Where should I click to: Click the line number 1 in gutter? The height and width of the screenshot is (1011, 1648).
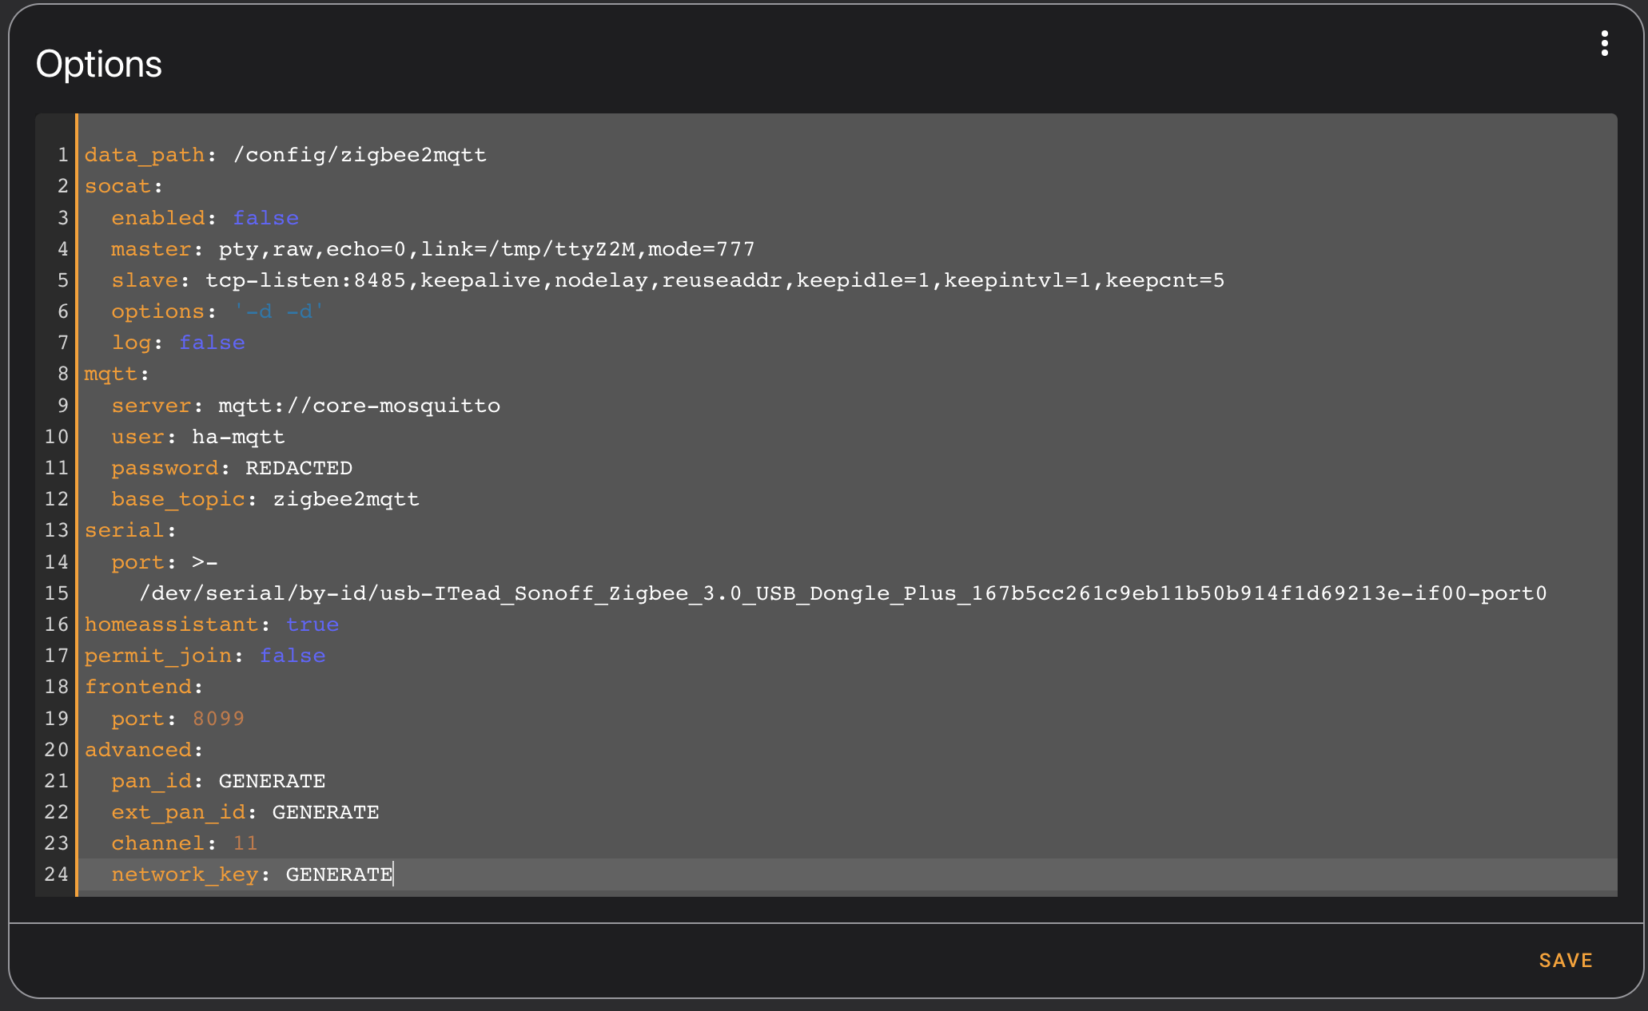coord(62,155)
